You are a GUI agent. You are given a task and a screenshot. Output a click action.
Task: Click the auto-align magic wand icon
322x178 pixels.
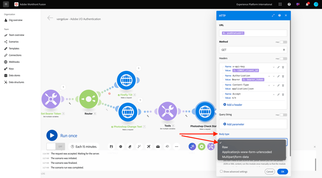(139, 147)
